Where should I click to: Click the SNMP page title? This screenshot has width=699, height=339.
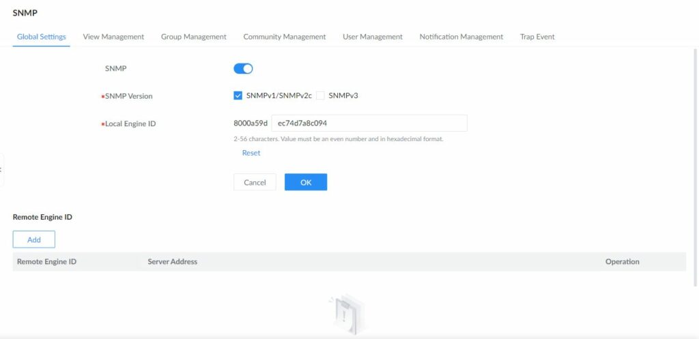click(x=25, y=13)
